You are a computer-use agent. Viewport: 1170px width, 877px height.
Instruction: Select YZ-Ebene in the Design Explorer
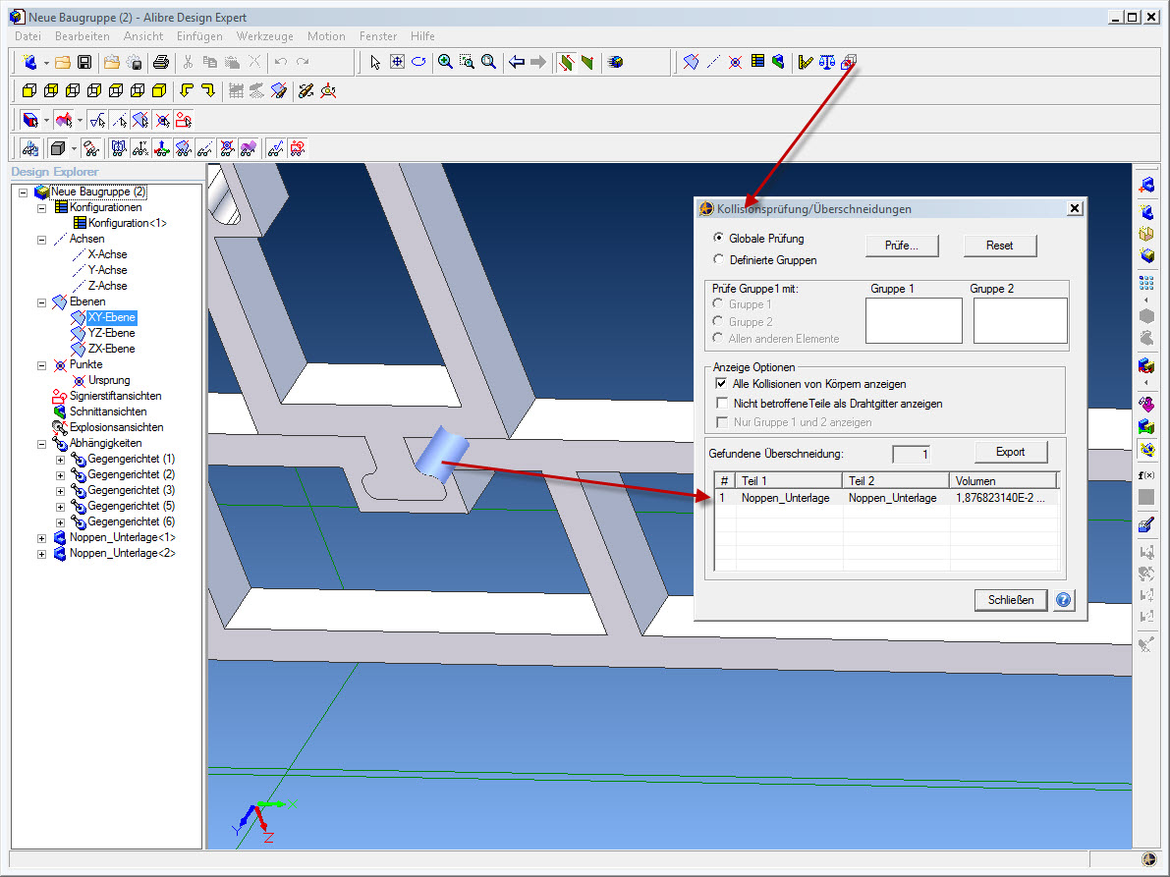coord(111,333)
